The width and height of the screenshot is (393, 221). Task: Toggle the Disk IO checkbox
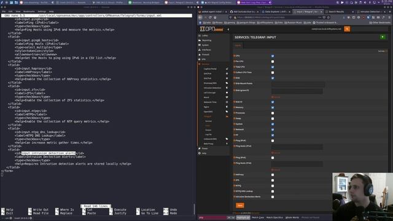point(273,103)
